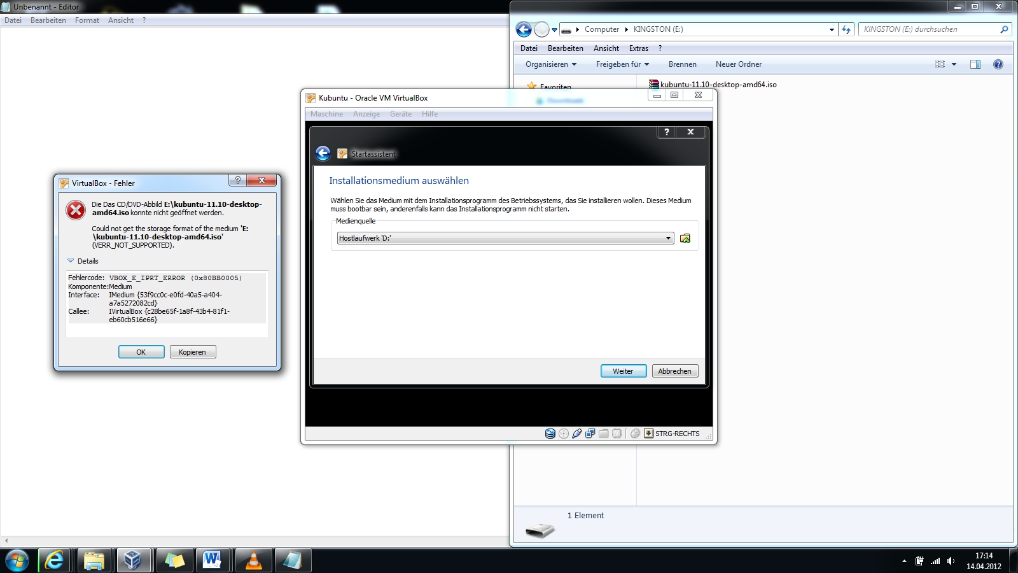The width and height of the screenshot is (1018, 573).
Task: Click Favoriten in Explorer navigation pane
Action: click(x=555, y=87)
